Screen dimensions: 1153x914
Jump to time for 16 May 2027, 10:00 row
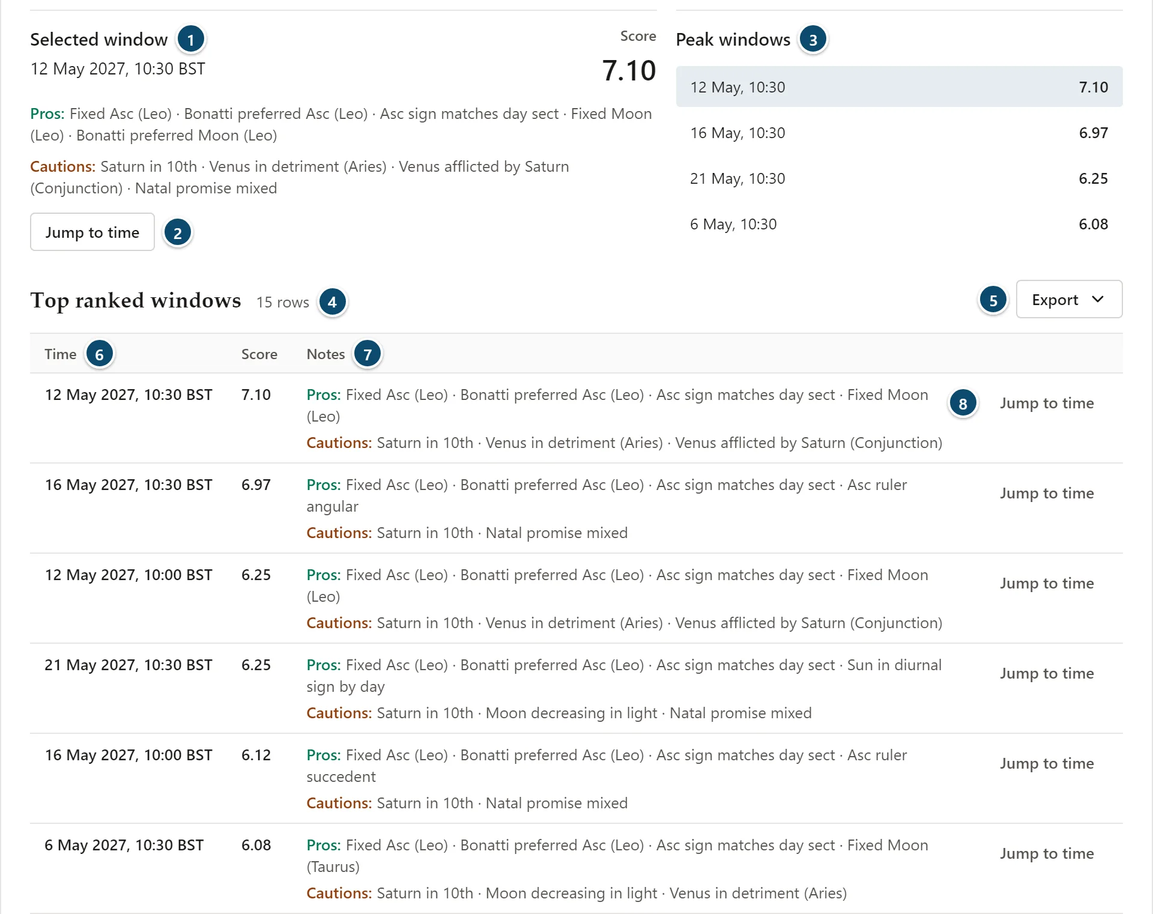[x=1047, y=763]
